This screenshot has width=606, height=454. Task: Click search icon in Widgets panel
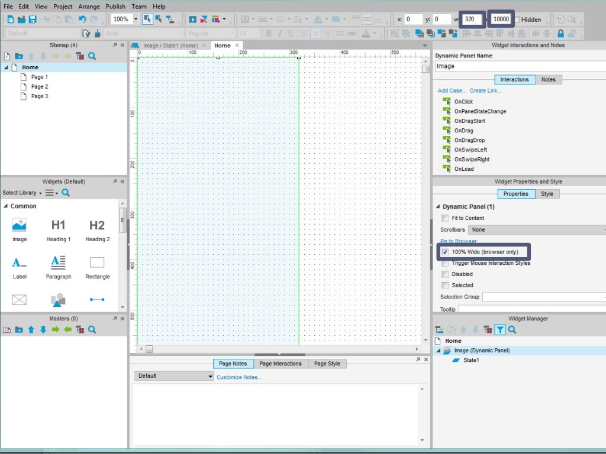tap(66, 192)
